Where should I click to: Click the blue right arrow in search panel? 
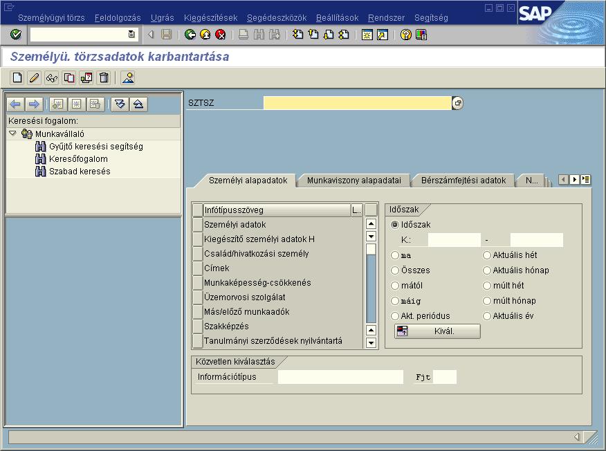click(x=34, y=104)
